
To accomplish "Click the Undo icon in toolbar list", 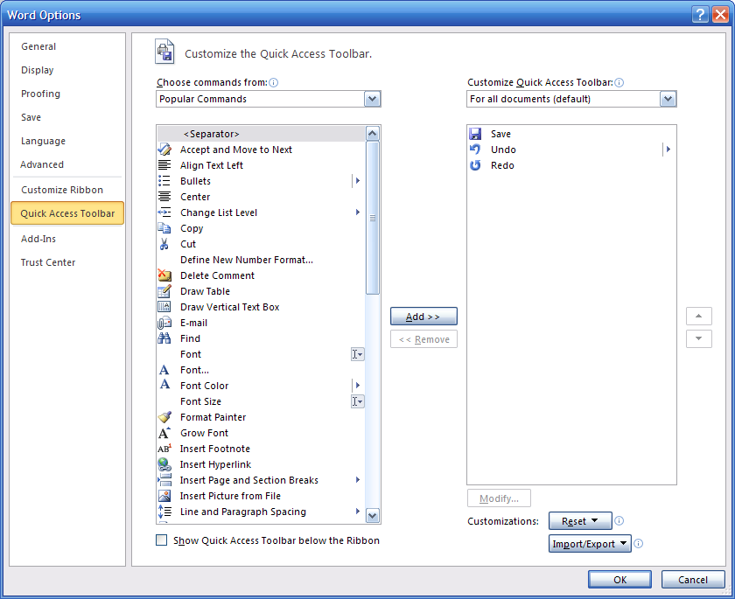I will pos(475,150).
